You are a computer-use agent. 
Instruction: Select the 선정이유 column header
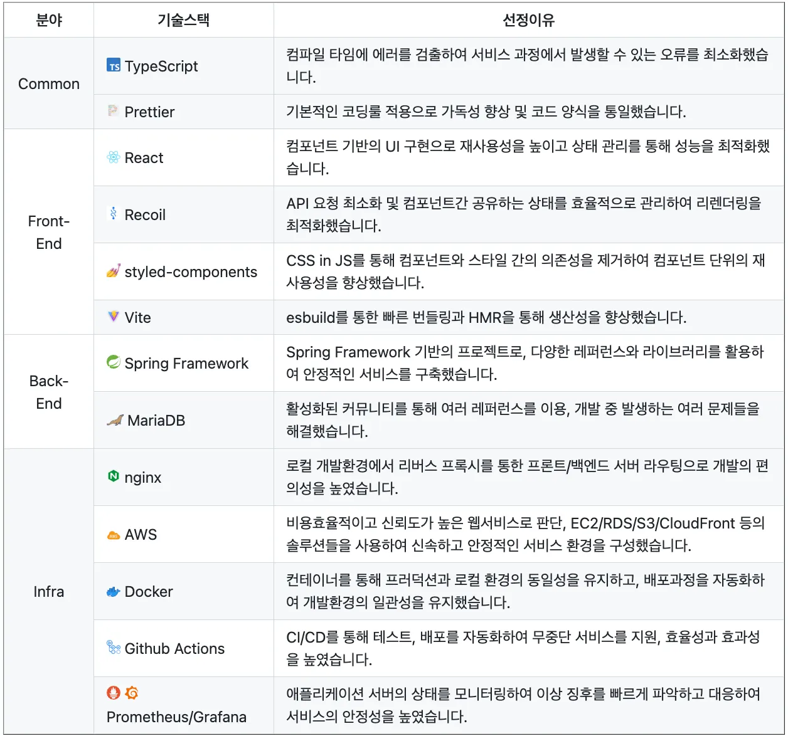point(529,20)
